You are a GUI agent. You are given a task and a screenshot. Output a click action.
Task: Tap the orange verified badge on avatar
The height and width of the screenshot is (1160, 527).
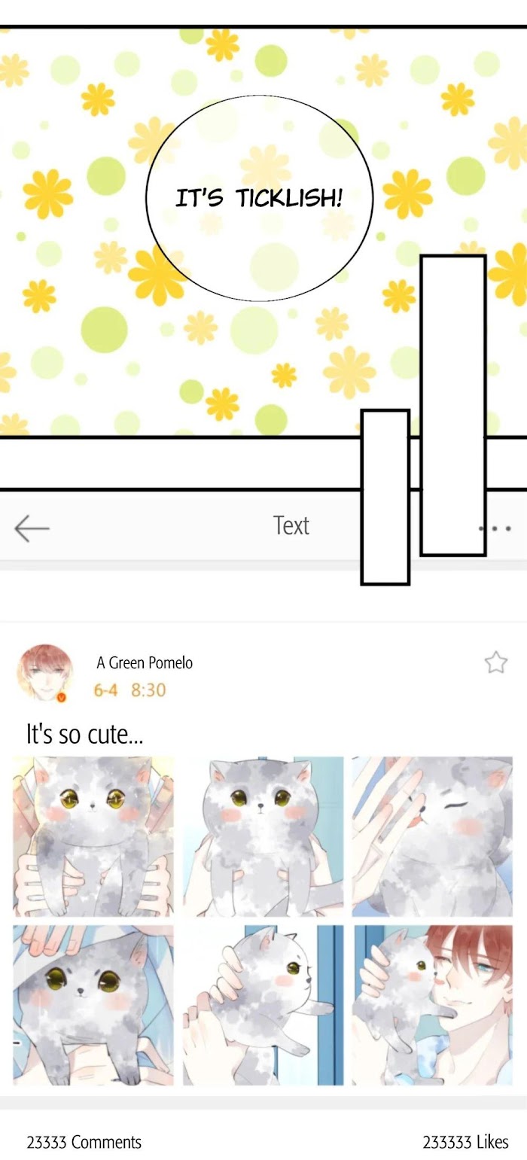point(62,697)
